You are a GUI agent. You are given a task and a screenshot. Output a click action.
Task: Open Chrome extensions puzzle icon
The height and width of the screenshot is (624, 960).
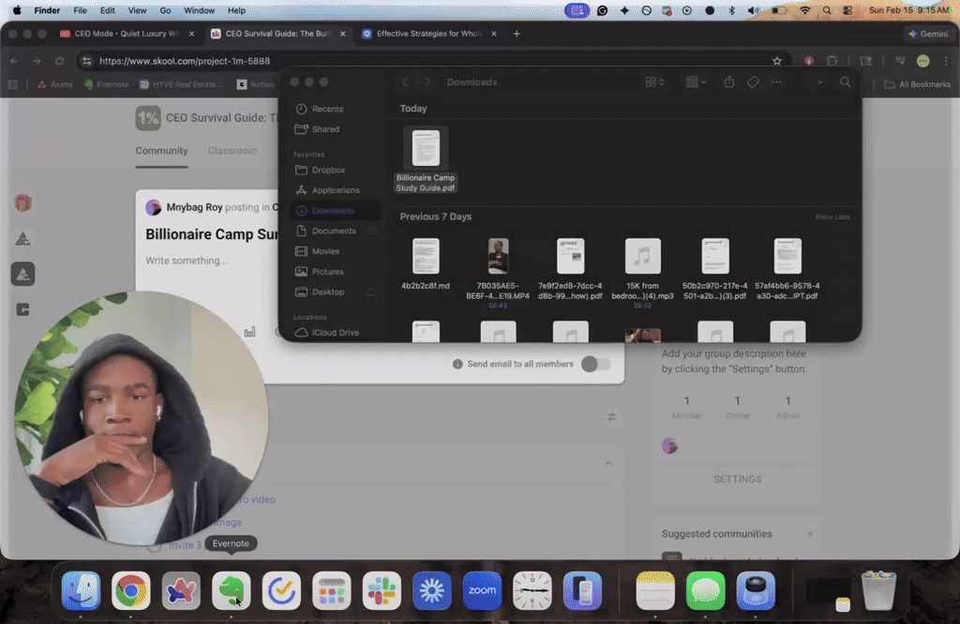(x=832, y=61)
